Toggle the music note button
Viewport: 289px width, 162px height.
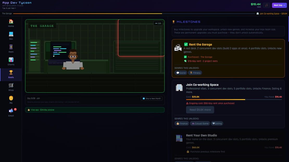(266, 5)
